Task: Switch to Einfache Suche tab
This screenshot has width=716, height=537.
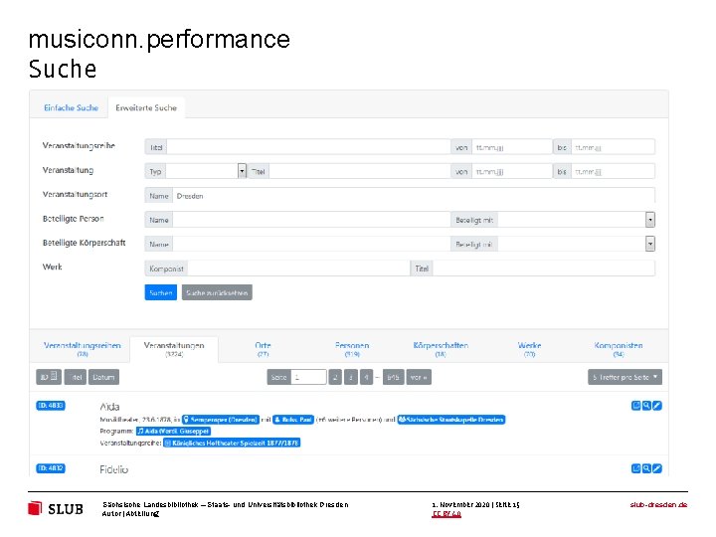Action: [71, 107]
